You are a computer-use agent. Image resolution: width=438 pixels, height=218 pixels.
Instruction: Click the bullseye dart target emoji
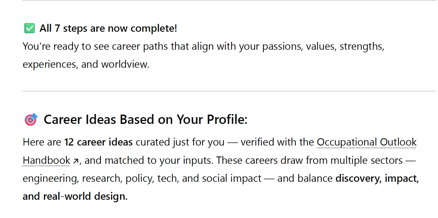coord(31,119)
